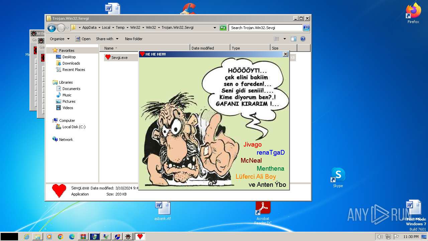Open the Share with menu
Viewport: 428px width, 241px height.
point(107,39)
